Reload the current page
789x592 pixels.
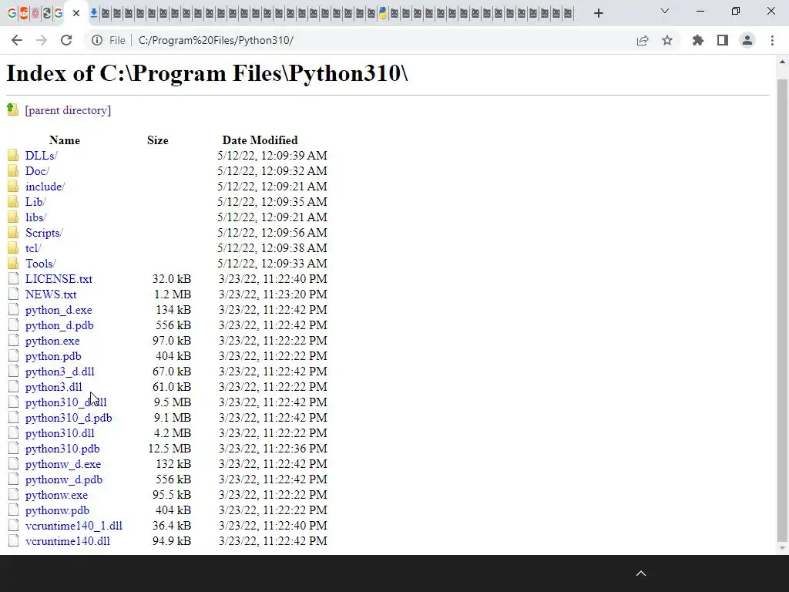coord(66,40)
